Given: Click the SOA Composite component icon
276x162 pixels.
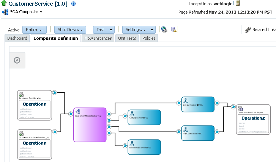Looking at the screenshot, I should click(x=5, y=12).
